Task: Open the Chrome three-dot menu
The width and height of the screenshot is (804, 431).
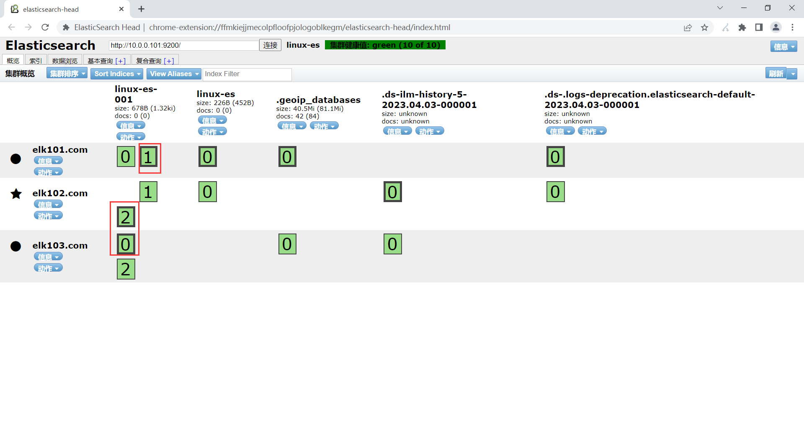Action: click(792, 27)
